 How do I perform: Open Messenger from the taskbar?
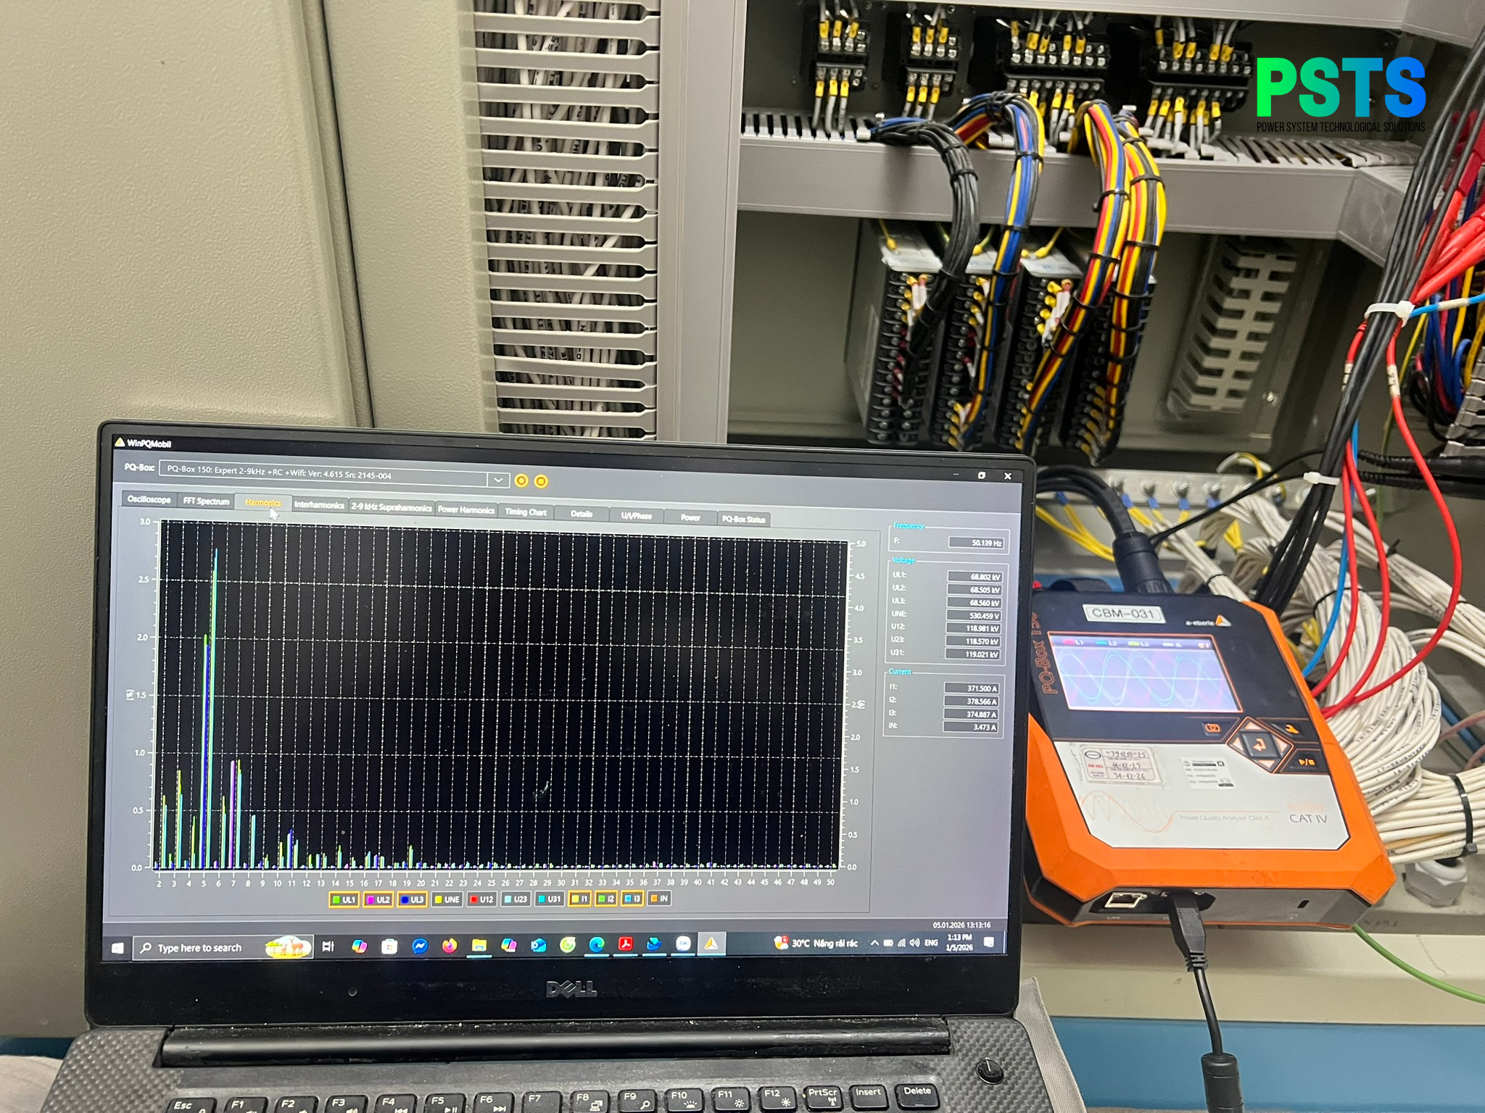pos(419,946)
